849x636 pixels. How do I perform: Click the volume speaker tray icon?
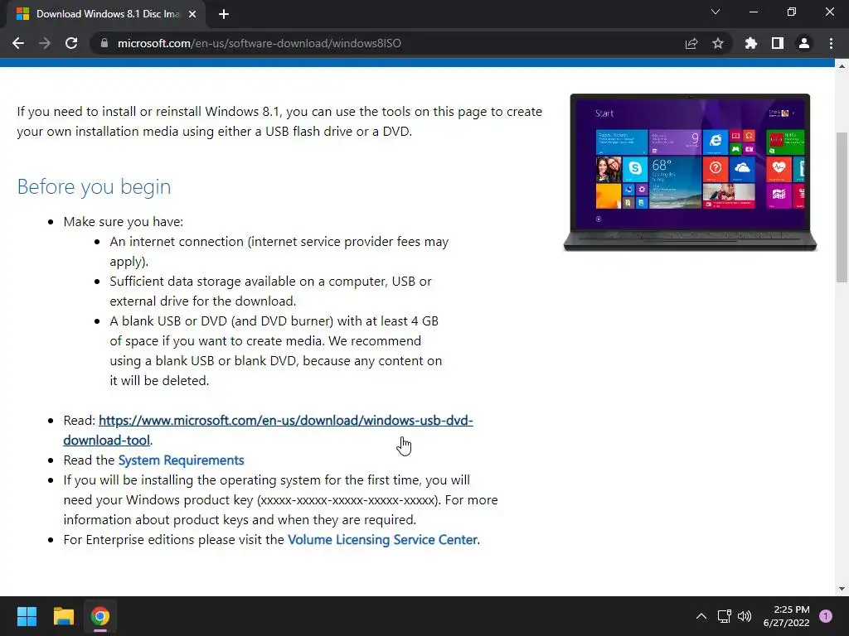tap(745, 616)
